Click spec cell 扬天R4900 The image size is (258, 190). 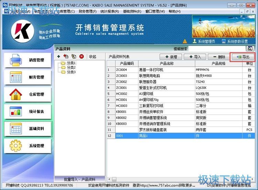pyautogui.click(x=218, y=76)
